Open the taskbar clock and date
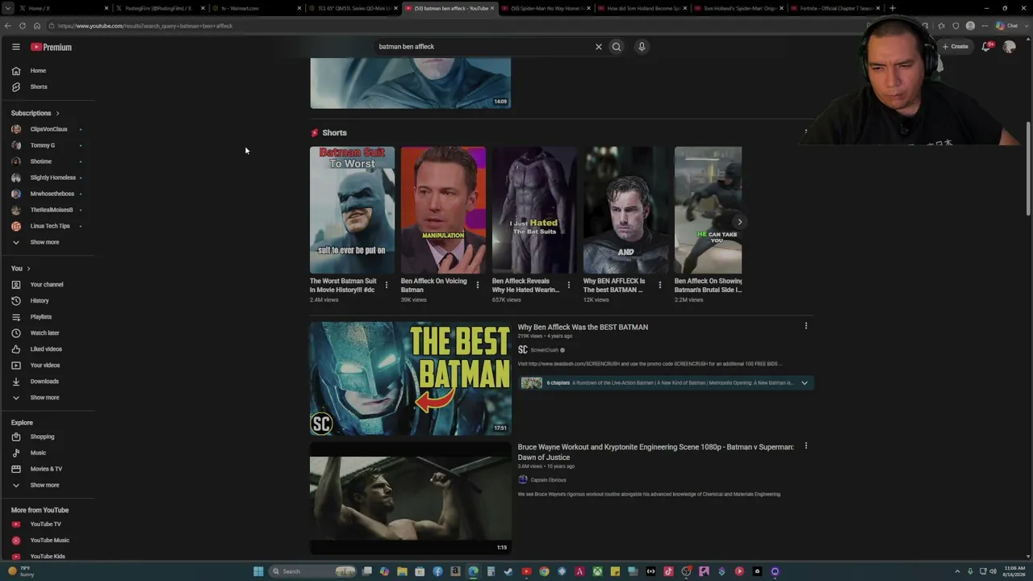Screen dimensions: 1033x581 (1014, 571)
